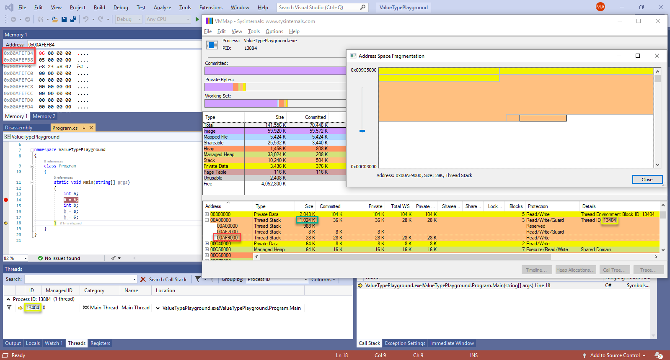Switch to the Memory 2 tab
Screen dimensions: 670x360
click(44, 116)
